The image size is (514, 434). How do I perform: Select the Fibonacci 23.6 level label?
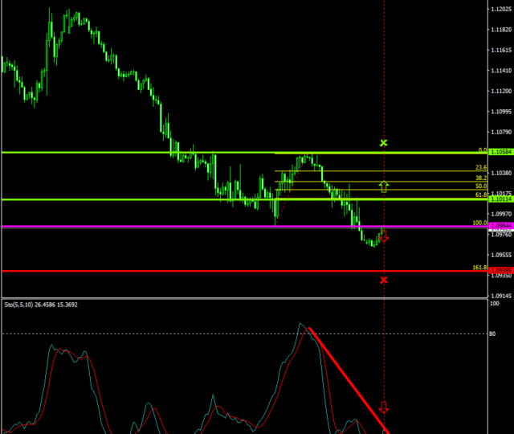pos(481,167)
